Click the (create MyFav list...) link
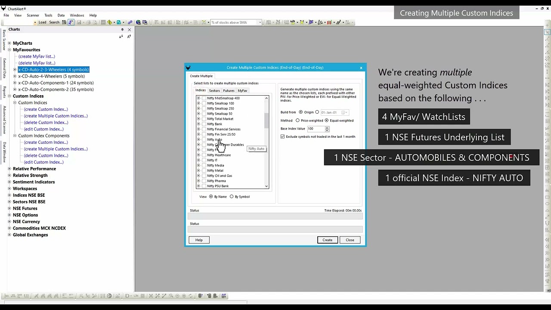 (x=37, y=56)
